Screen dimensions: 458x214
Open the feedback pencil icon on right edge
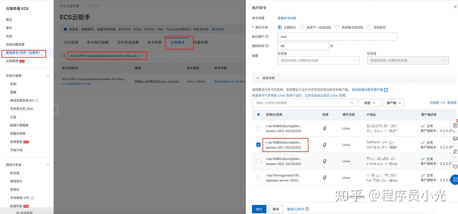[455, 151]
